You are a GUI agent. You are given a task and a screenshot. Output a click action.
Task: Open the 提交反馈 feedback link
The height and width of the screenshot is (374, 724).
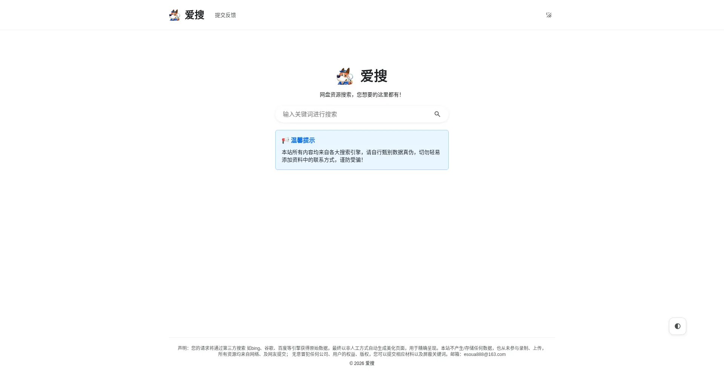[x=225, y=15]
